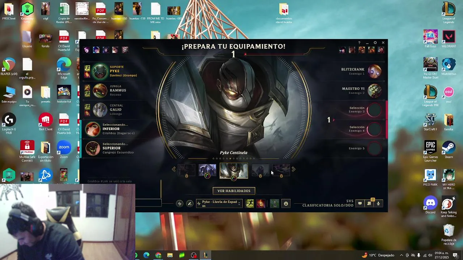
Task: Click CrishBoy's INFERIOR slot portrait
Action: (x=93, y=129)
